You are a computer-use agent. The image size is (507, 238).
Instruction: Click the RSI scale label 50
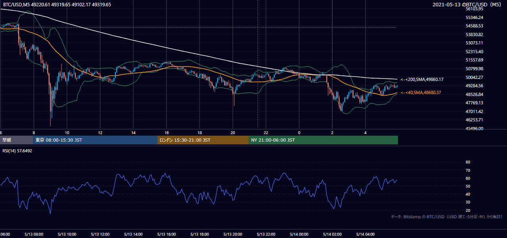(x=468, y=186)
